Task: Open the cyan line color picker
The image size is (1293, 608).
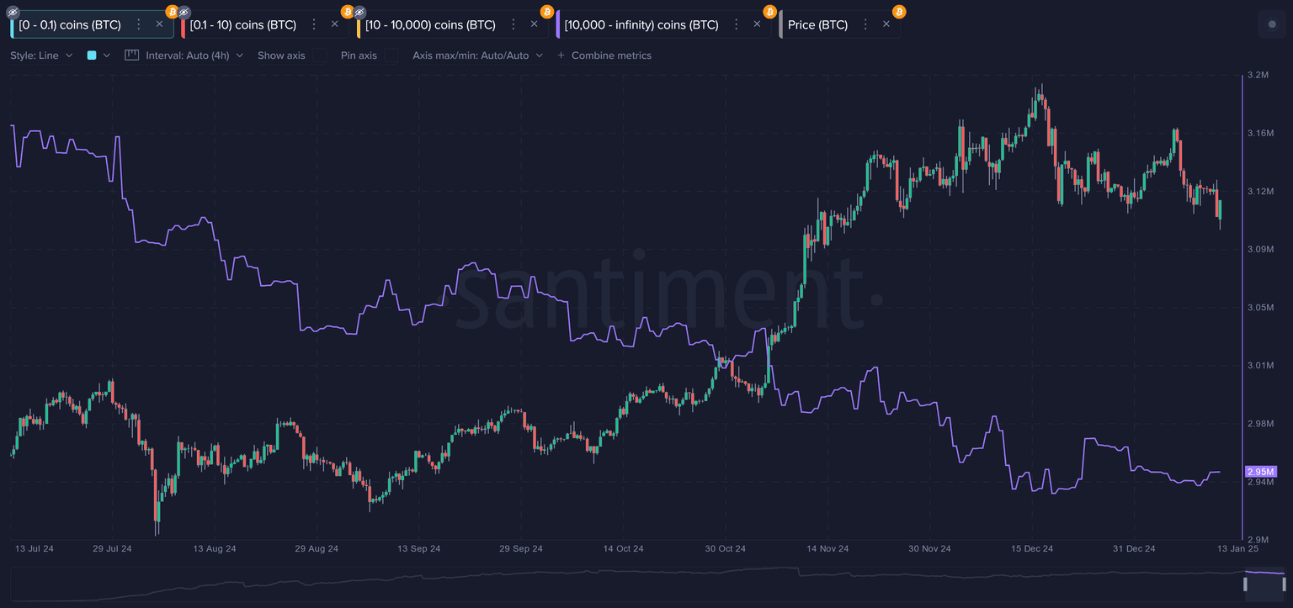Action: (98, 56)
